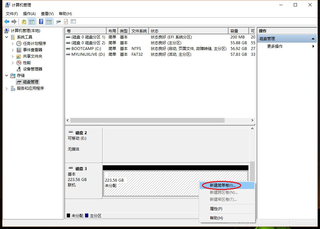The image size is (320, 229).
Task: Expand the 性能 node
Action: pyautogui.click(x=12, y=63)
